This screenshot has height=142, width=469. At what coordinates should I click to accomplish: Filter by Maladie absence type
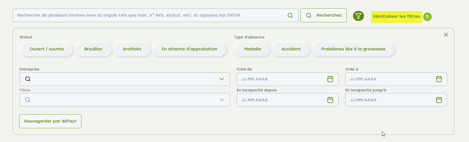tap(252, 49)
